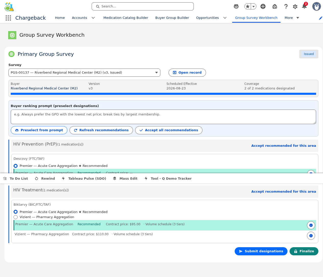The height and width of the screenshot is (277, 323).
Task: Click the Open record button
Action: click(187, 73)
